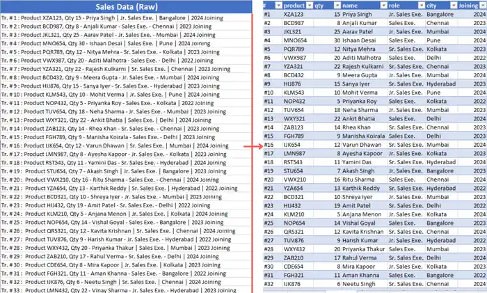Click product cell 'QRS321' in the table

tap(298, 232)
